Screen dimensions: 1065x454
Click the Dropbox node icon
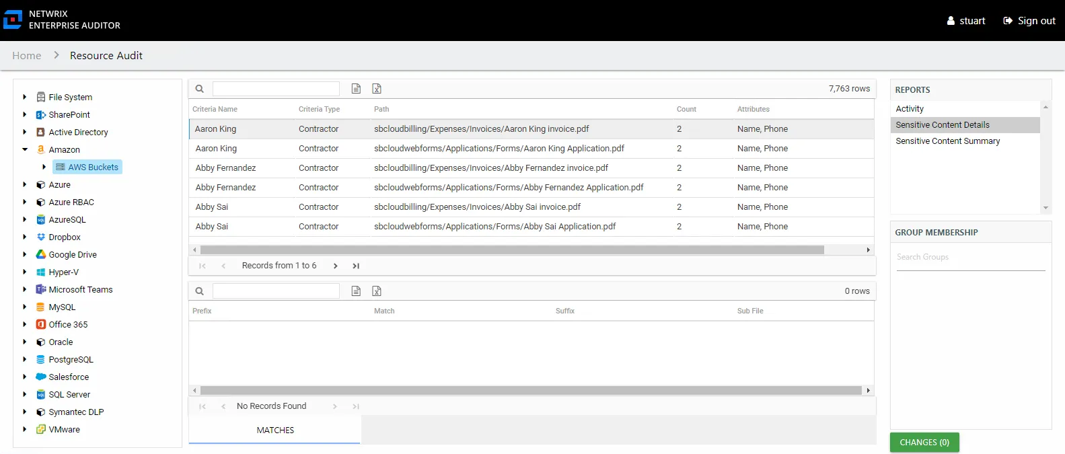[x=41, y=237]
